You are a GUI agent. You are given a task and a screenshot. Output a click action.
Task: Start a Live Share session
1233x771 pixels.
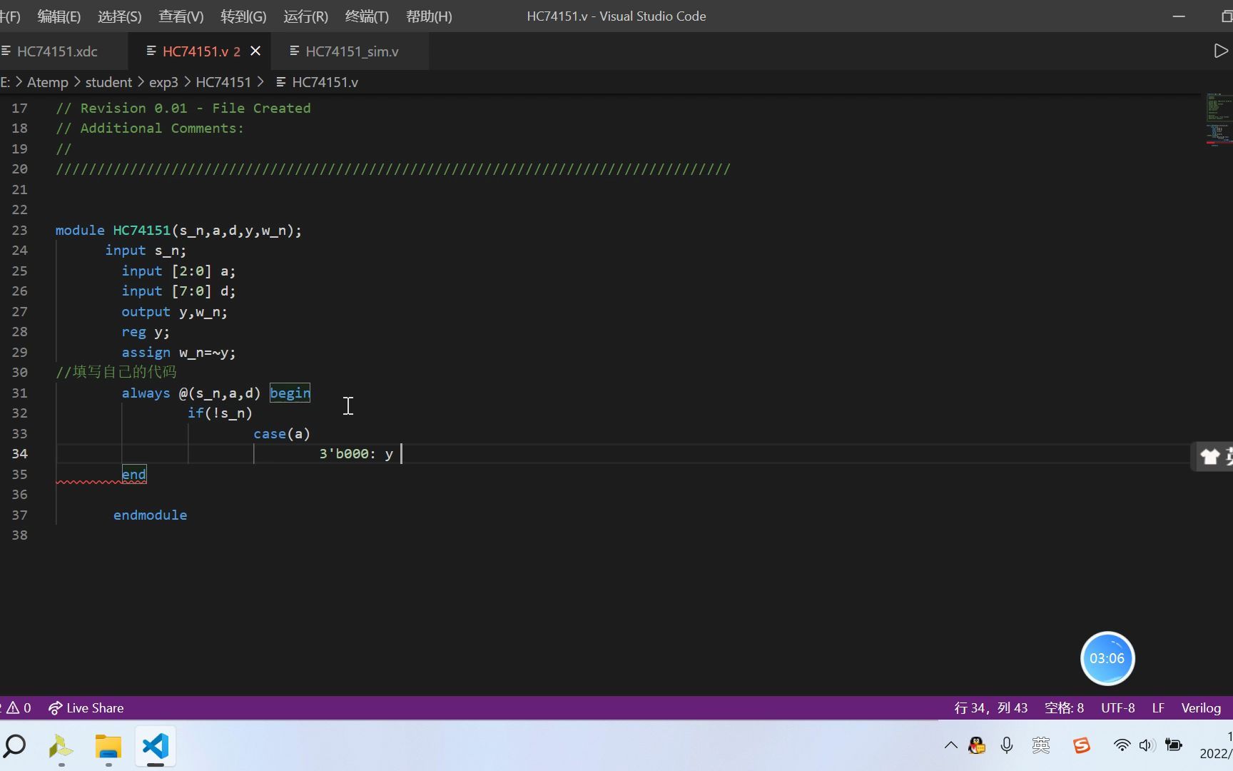(86, 708)
